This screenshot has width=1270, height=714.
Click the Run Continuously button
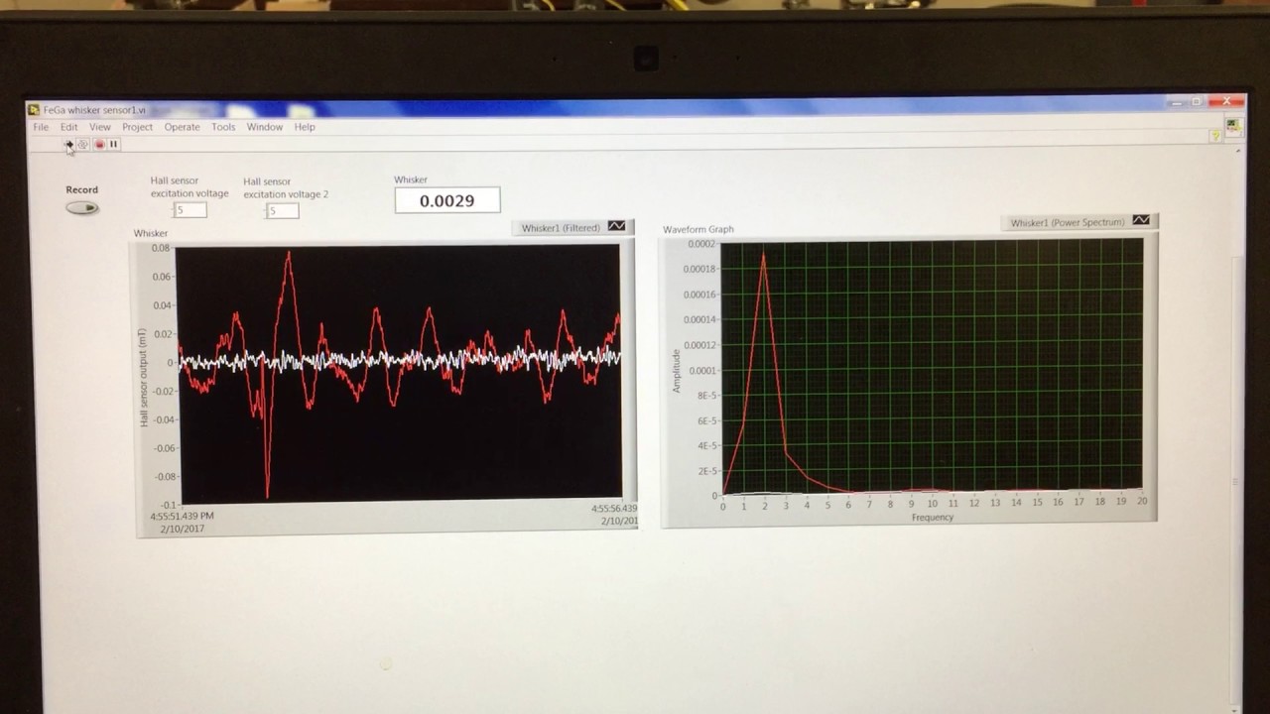(83, 145)
